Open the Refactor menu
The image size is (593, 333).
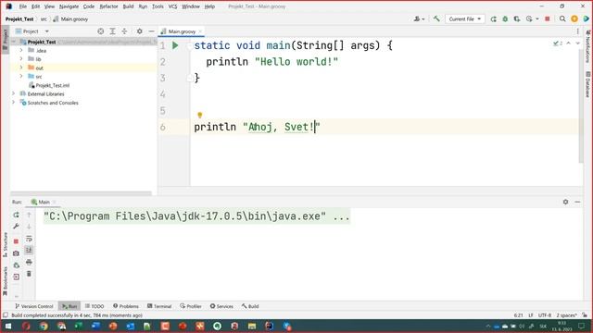[108, 6]
